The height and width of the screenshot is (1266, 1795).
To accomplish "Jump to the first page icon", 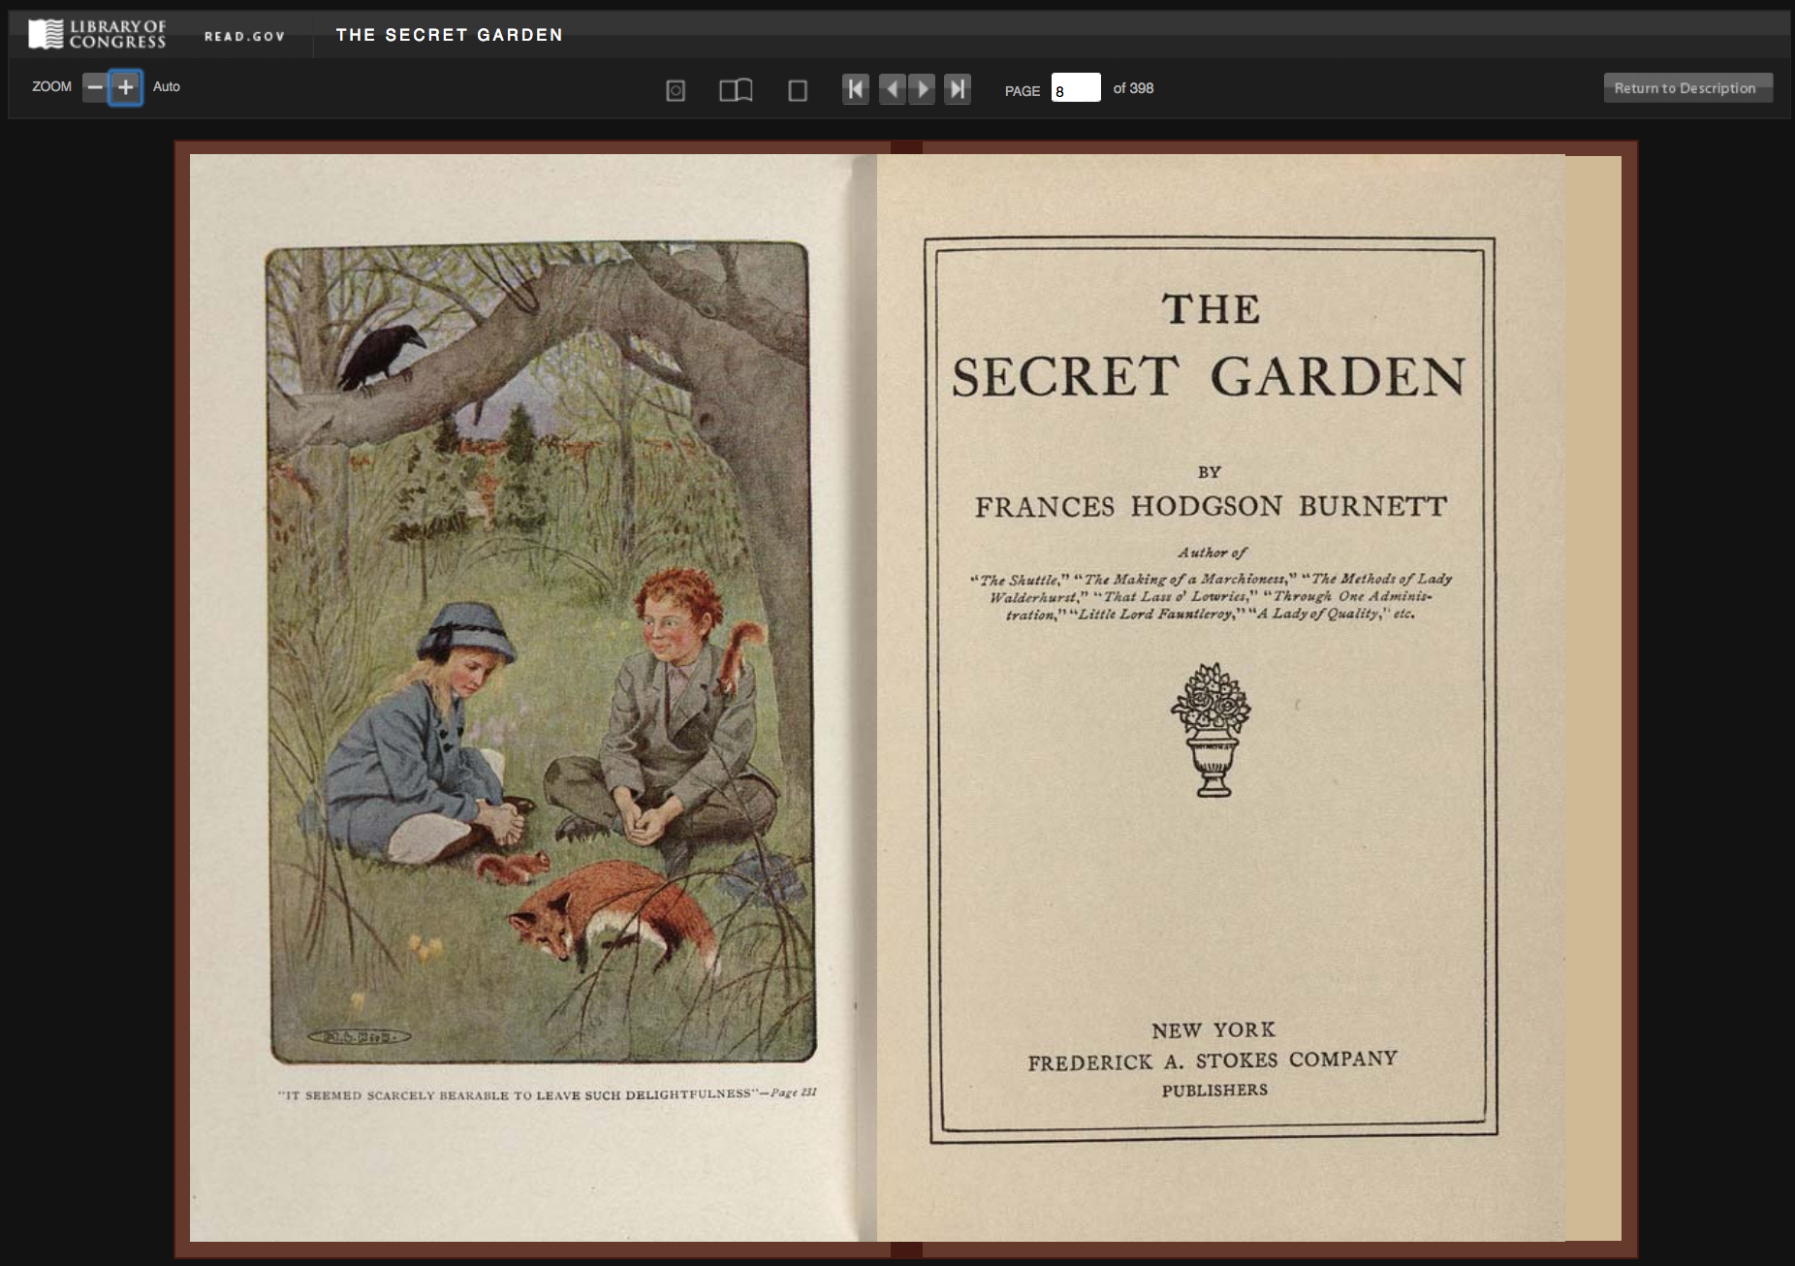I will (x=855, y=88).
